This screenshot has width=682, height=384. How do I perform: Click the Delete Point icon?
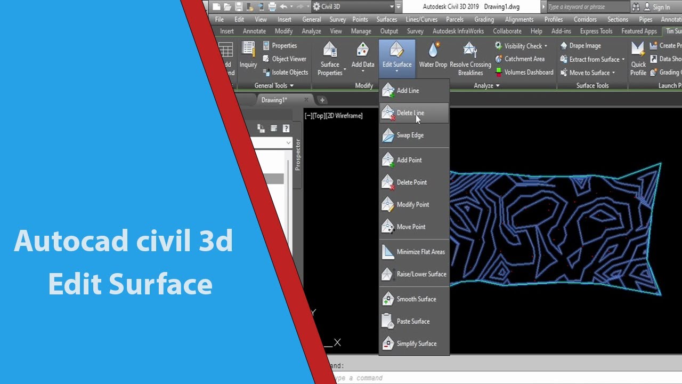(388, 182)
